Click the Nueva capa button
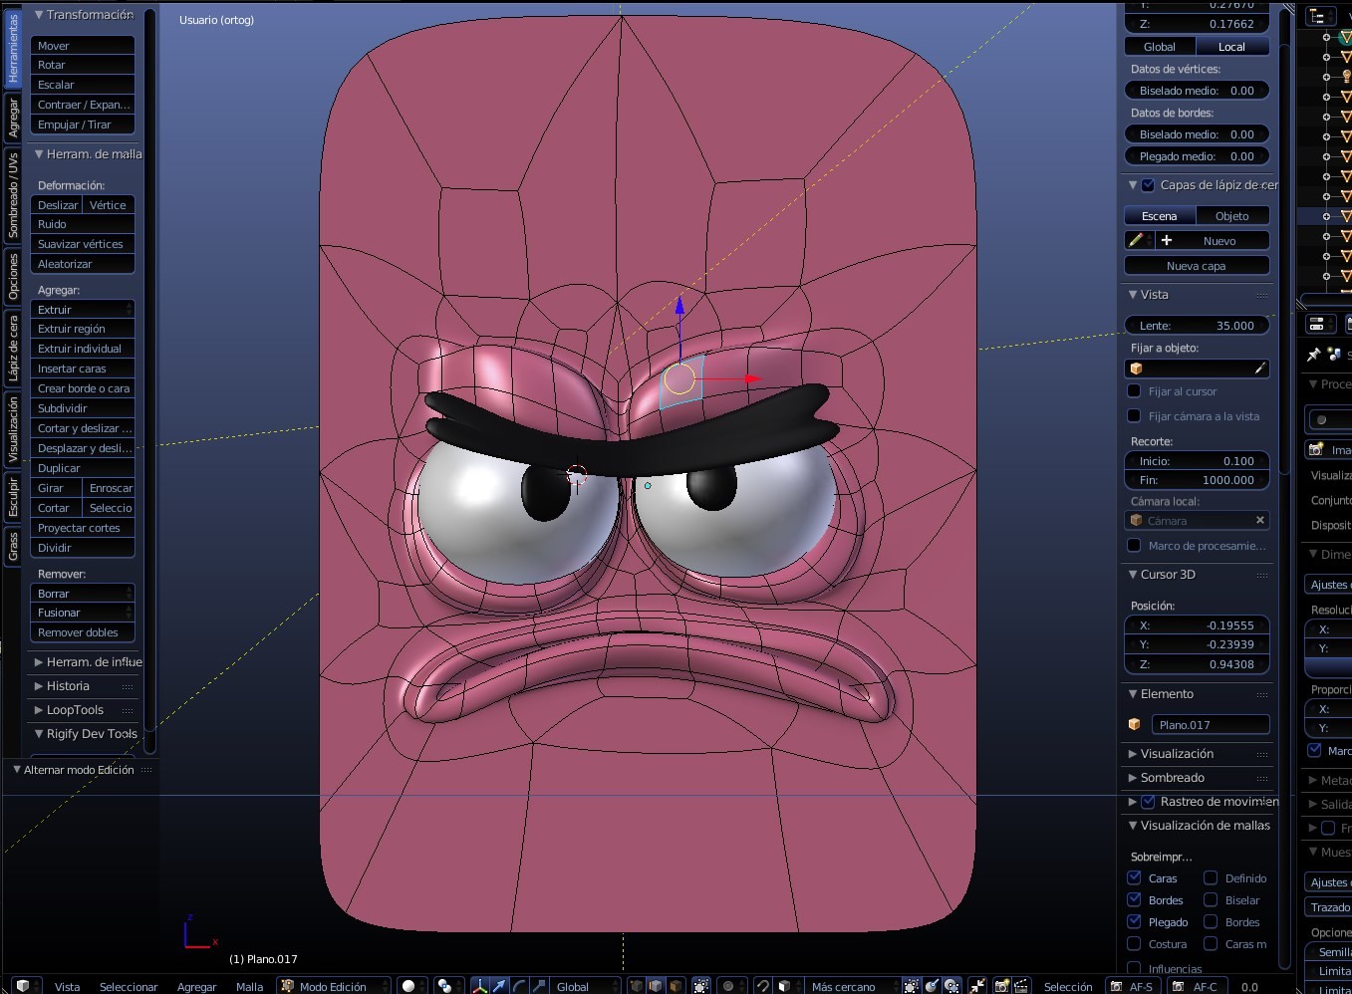The image size is (1352, 994). pyautogui.click(x=1197, y=266)
